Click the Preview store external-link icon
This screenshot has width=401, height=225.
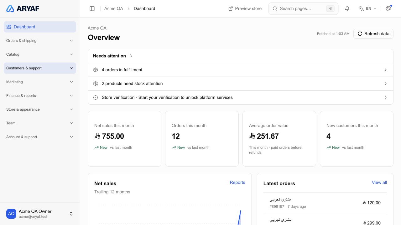[231, 9]
